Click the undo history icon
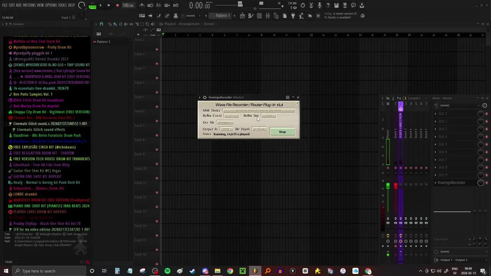The width and height of the screenshot is (491, 276). coord(303,5)
